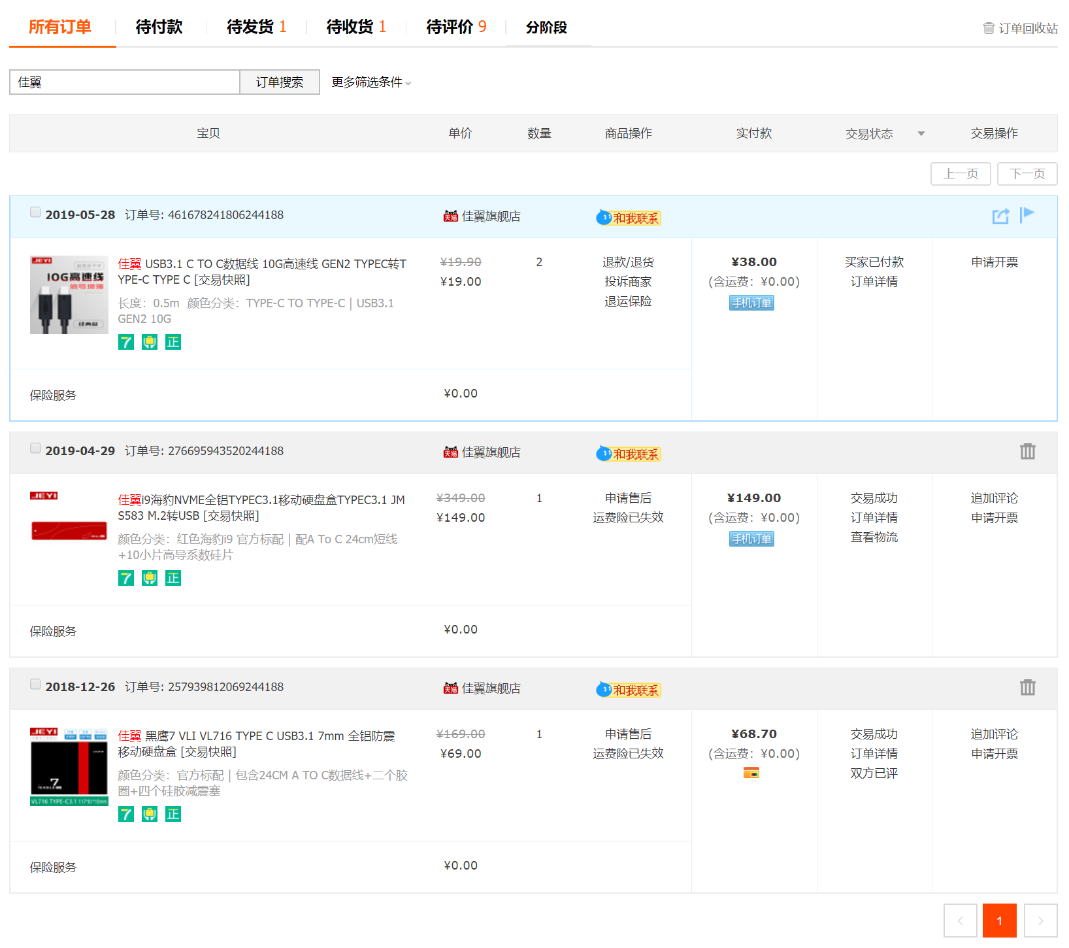
Task: Click Tmall icon beside 2019-05-28 store name
Action: click(x=451, y=216)
